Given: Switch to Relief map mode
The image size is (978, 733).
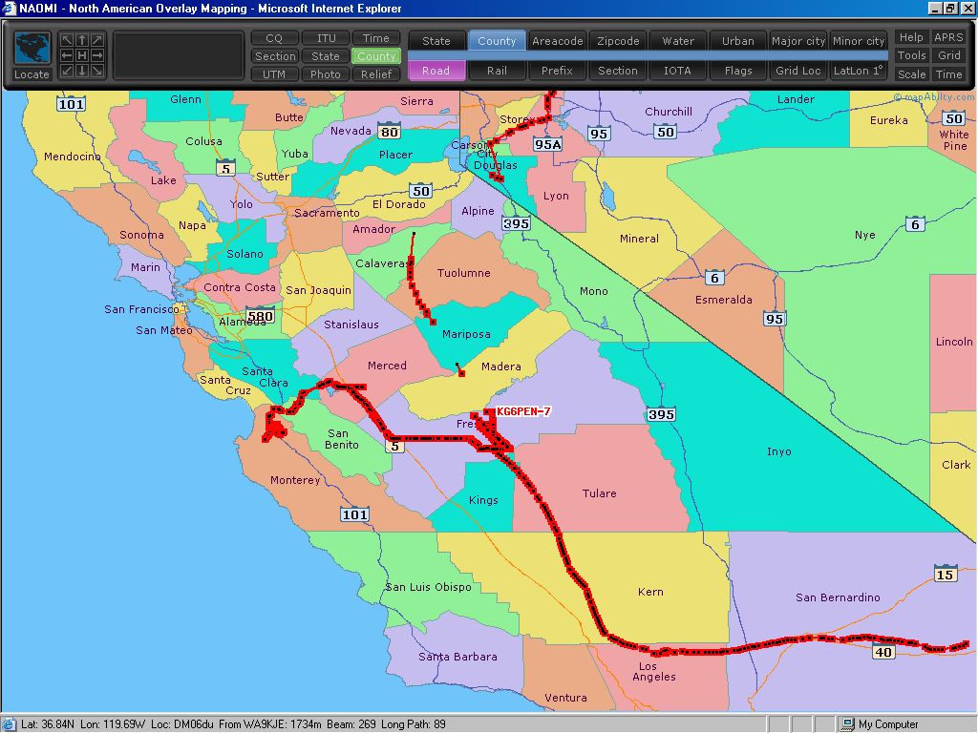Looking at the screenshot, I should click(x=376, y=74).
